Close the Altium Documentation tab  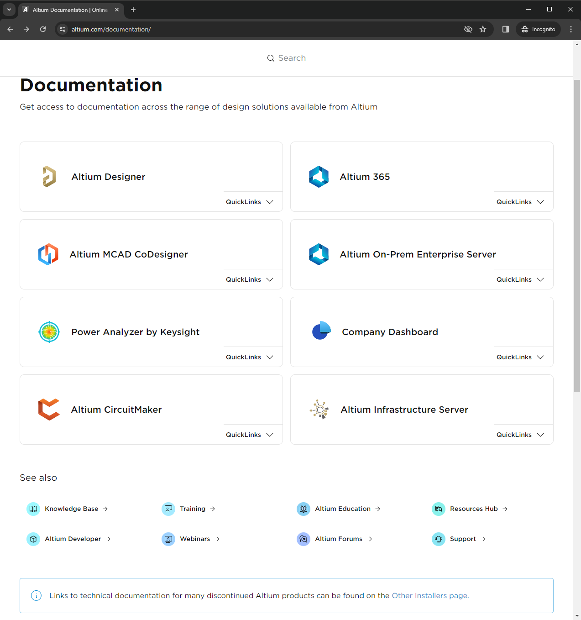click(x=117, y=10)
